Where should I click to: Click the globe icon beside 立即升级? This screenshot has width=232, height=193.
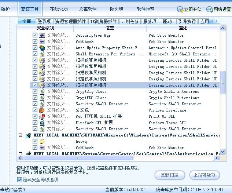[x=180, y=9]
